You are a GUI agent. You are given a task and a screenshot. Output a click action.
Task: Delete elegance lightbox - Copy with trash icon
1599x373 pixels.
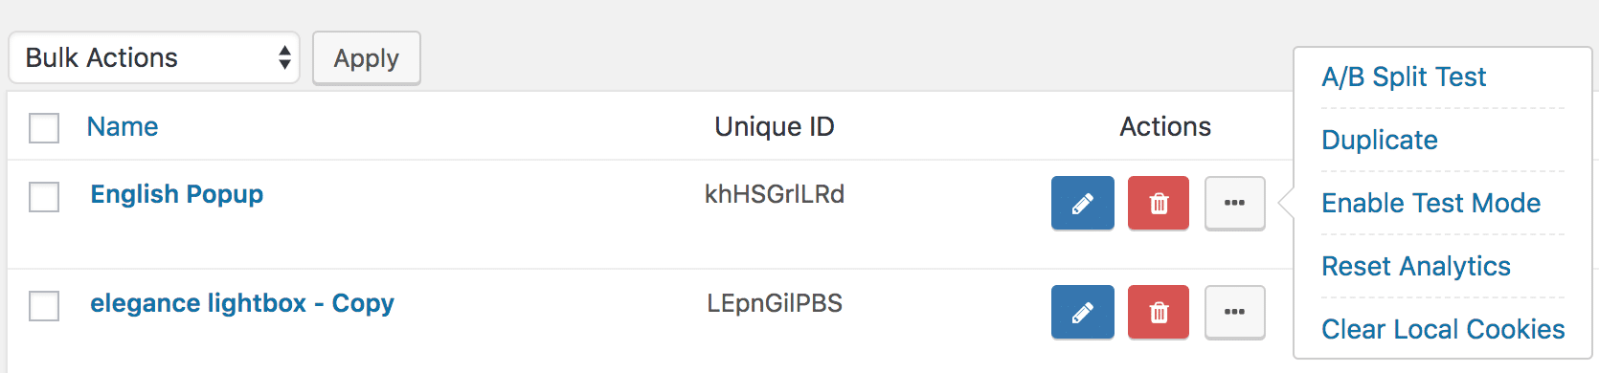click(1158, 312)
